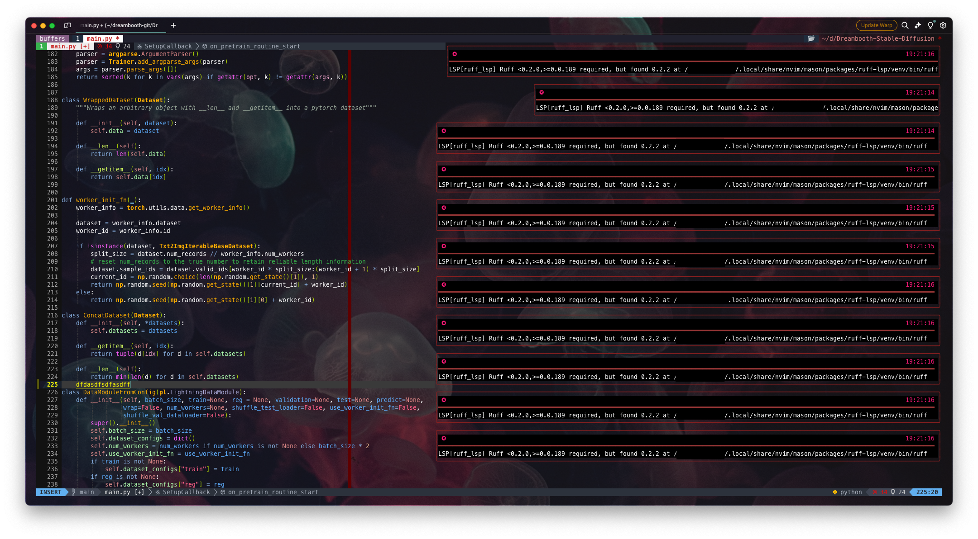
Task: Open Warp AI sparkles icon
Action: coord(918,25)
